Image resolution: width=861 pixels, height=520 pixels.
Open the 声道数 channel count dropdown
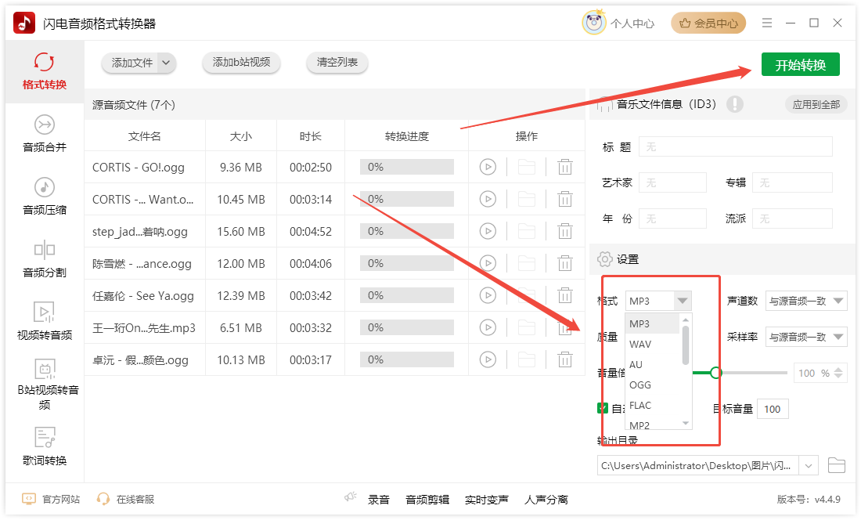click(806, 301)
